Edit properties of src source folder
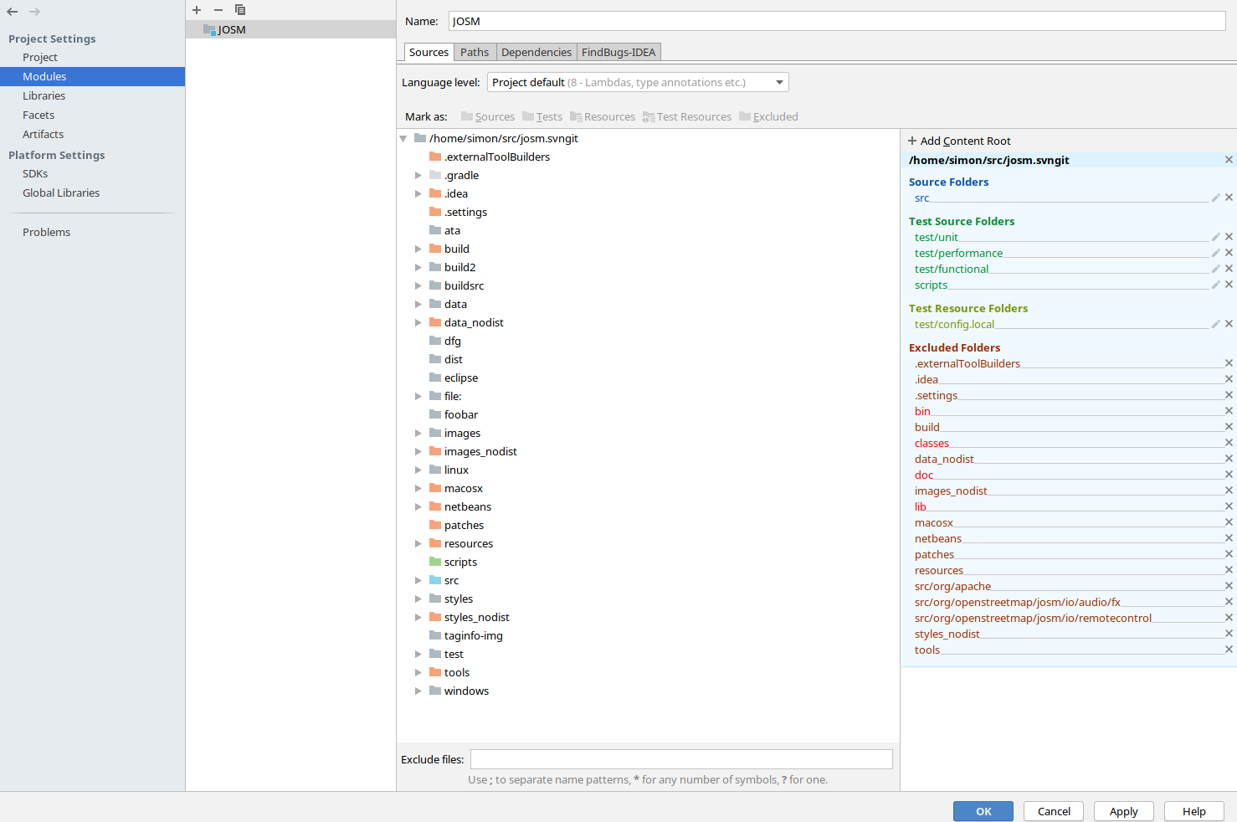Image resolution: width=1237 pixels, height=822 pixels. coord(1215,198)
